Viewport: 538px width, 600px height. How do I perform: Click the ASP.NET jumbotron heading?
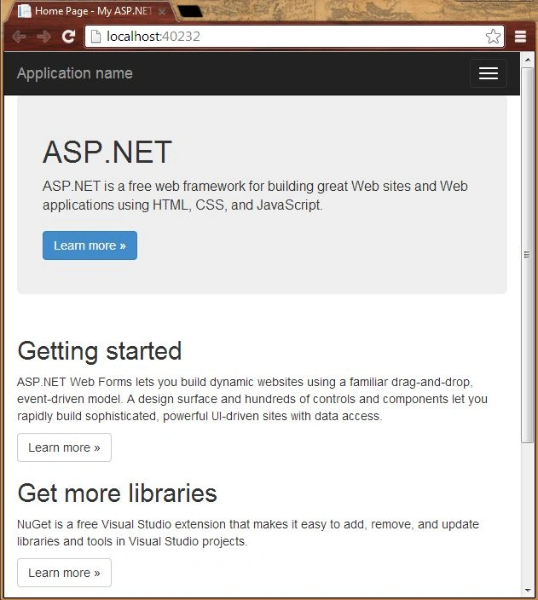pos(107,152)
